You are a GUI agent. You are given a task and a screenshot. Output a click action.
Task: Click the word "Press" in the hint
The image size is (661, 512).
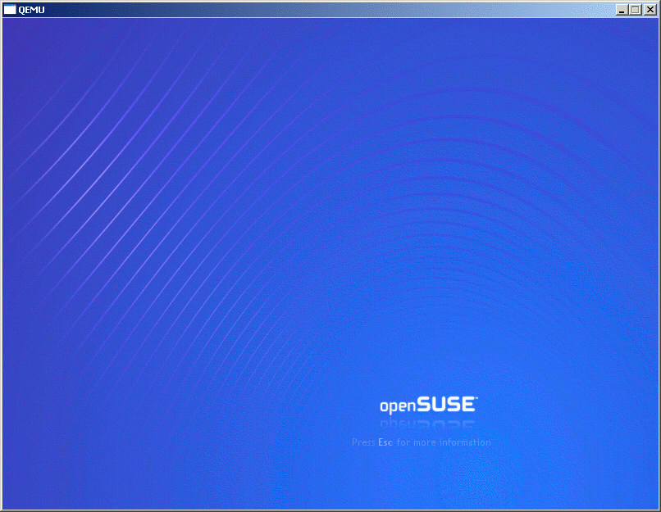click(x=363, y=442)
